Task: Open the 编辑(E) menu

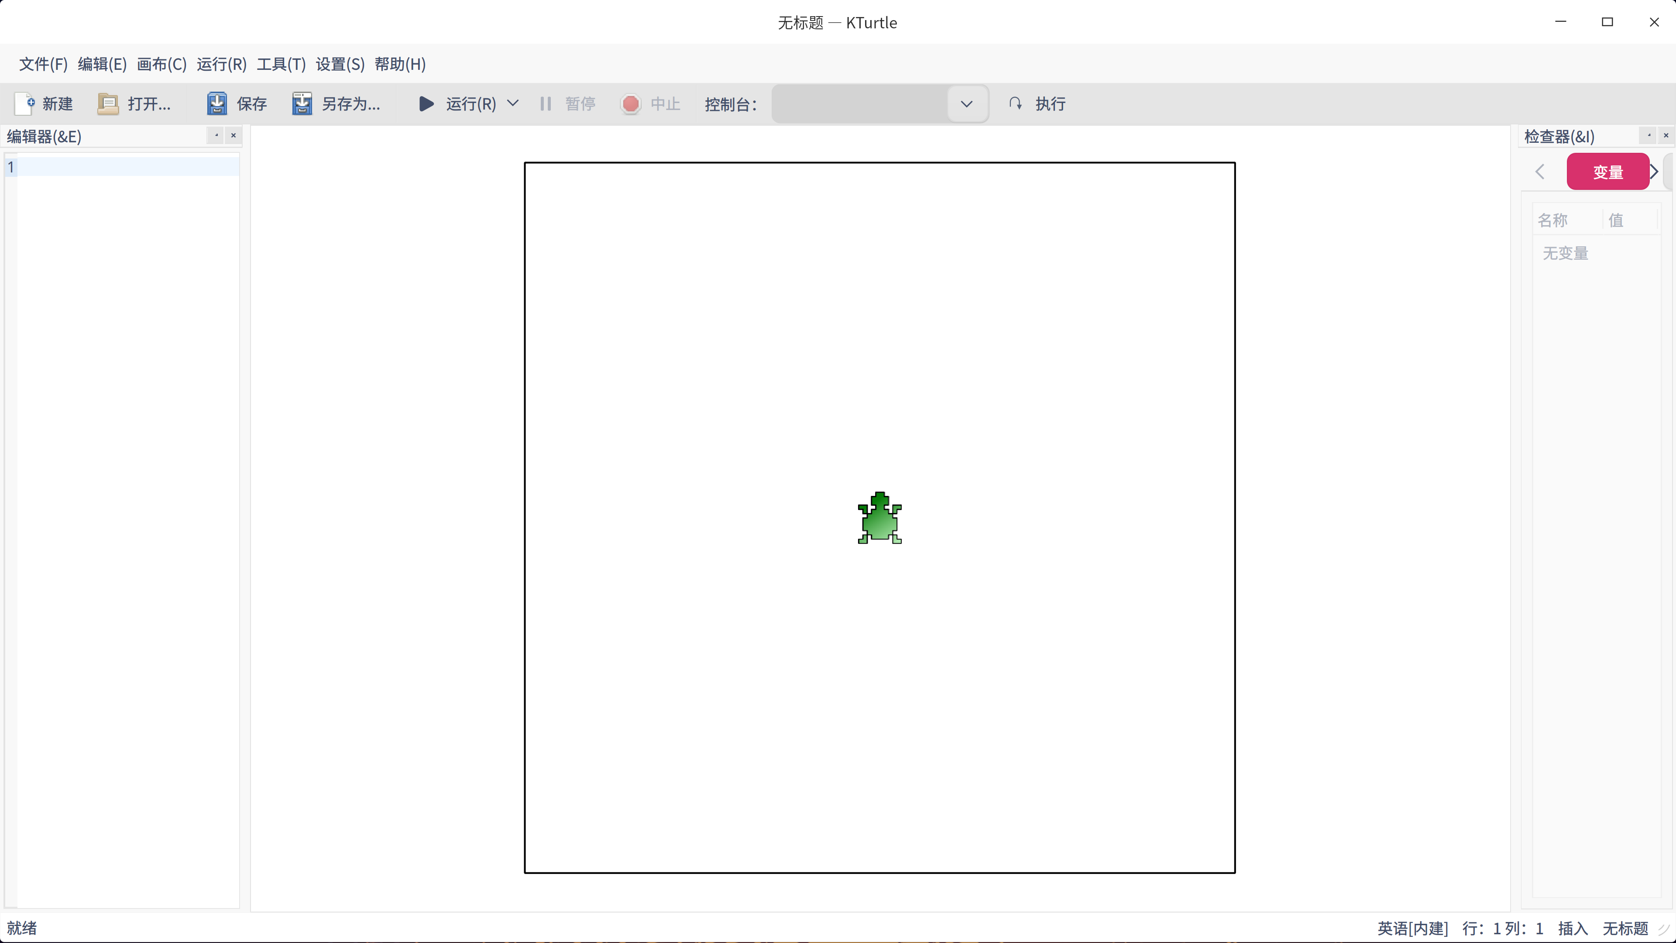Action: (102, 64)
